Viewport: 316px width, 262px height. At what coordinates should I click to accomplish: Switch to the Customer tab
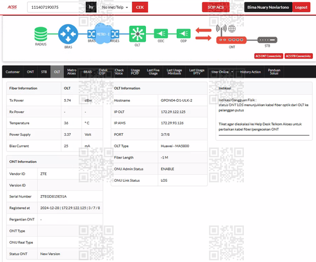[x=13, y=72]
